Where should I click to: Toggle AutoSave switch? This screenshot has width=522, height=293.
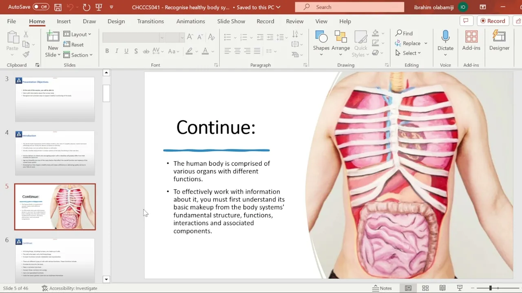pyautogui.click(x=40, y=7)
